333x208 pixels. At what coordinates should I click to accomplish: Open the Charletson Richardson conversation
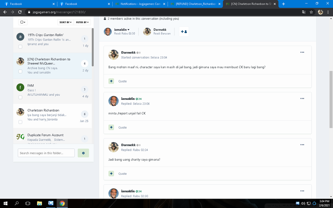tap(43, 110)
